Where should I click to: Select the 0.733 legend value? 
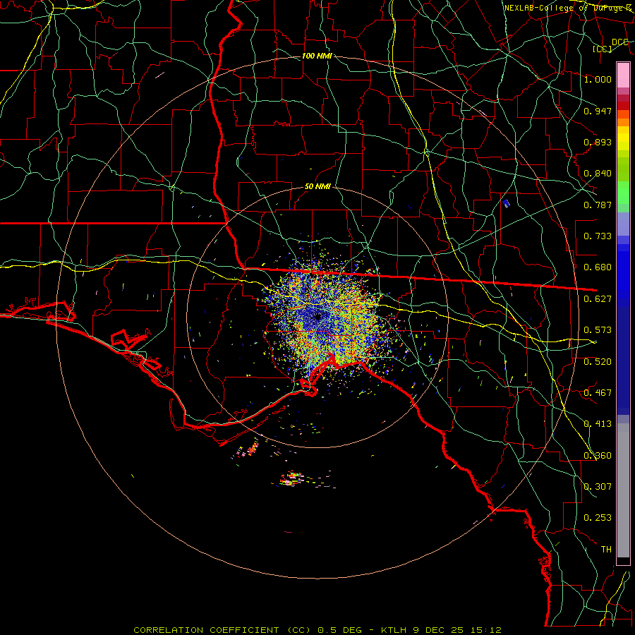pos(598,236)
